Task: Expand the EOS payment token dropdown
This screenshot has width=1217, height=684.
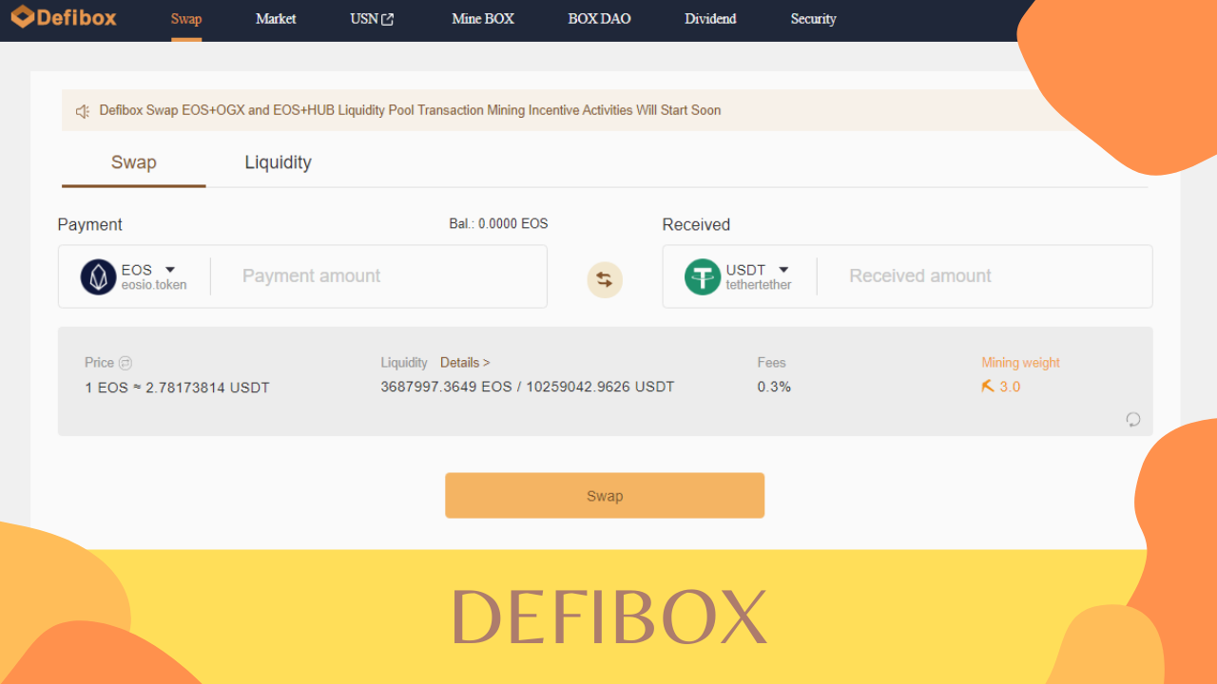Action: pos(170,270)
